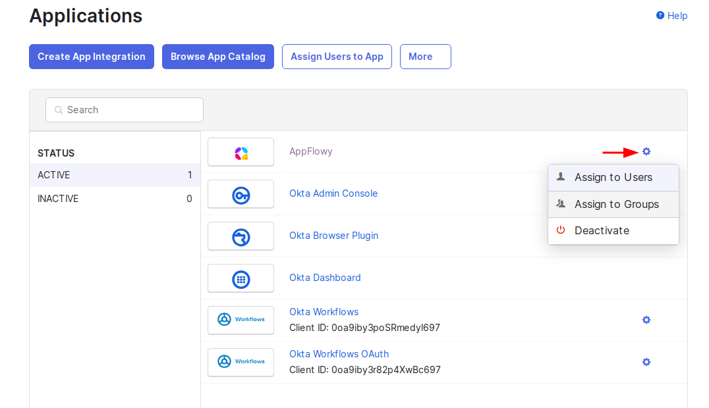Open the Okta Dashboard link

click(x=325, y=278)
